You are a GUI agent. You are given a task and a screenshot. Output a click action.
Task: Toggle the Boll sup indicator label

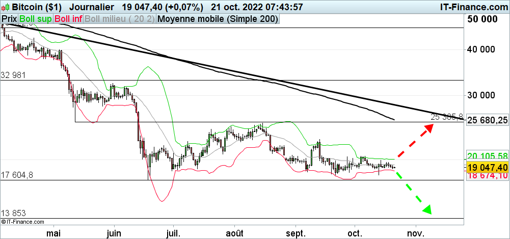pos(35,19)
